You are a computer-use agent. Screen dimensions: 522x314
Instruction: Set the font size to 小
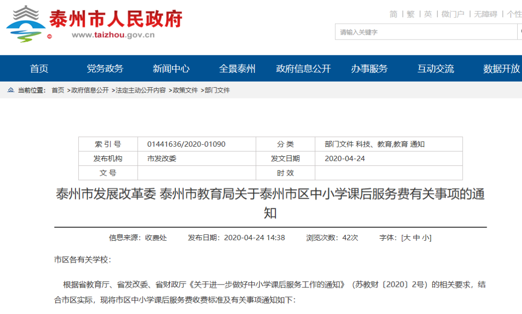pyautogui.click(x=425, y=238)
